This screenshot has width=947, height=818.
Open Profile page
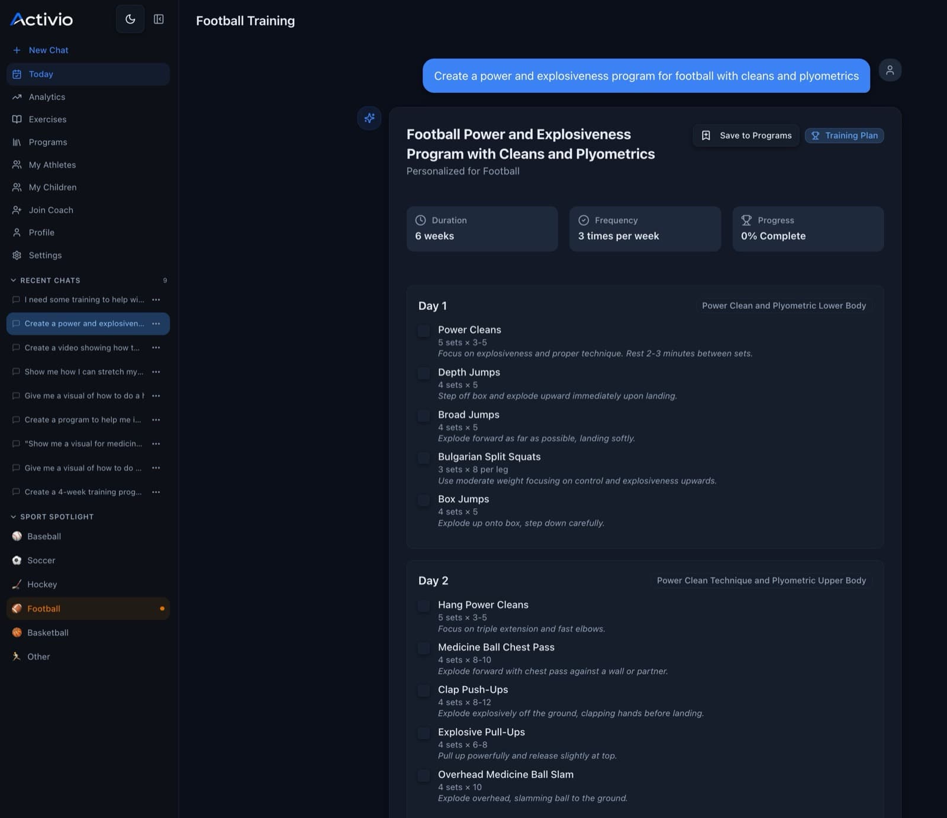[x=88, y=232]
